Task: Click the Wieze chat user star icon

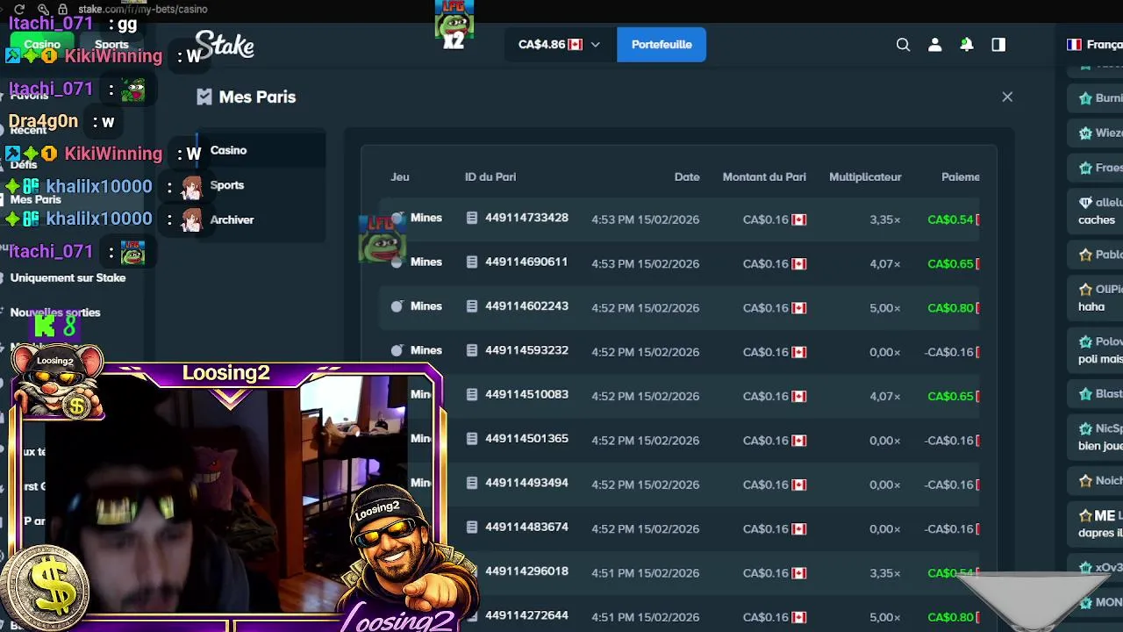Action: point(1085,133)
